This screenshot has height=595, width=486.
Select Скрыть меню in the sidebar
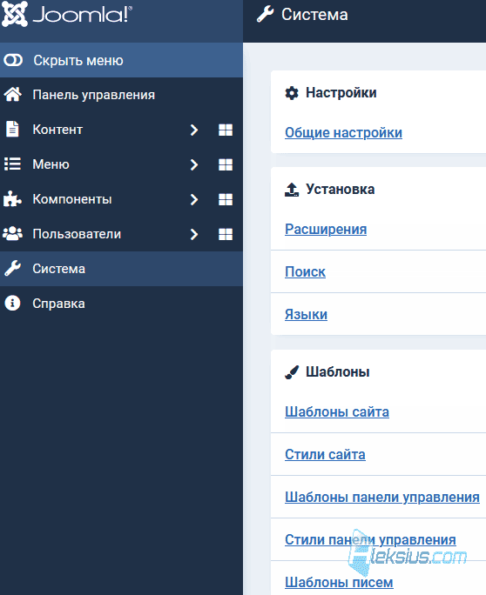pos(122,60)
